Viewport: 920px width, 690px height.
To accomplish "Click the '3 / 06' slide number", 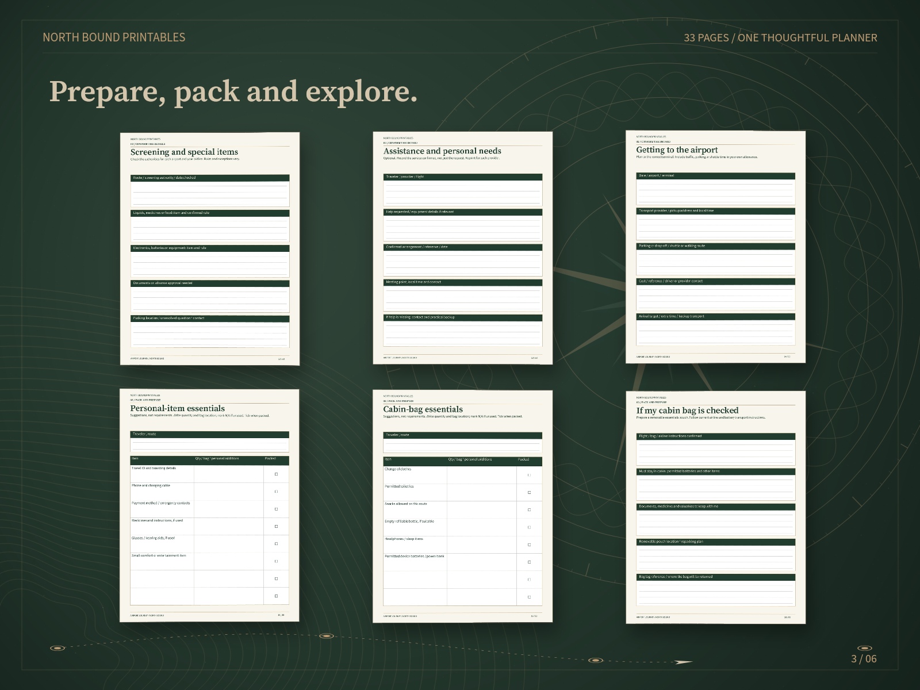I will pos(864,659).
